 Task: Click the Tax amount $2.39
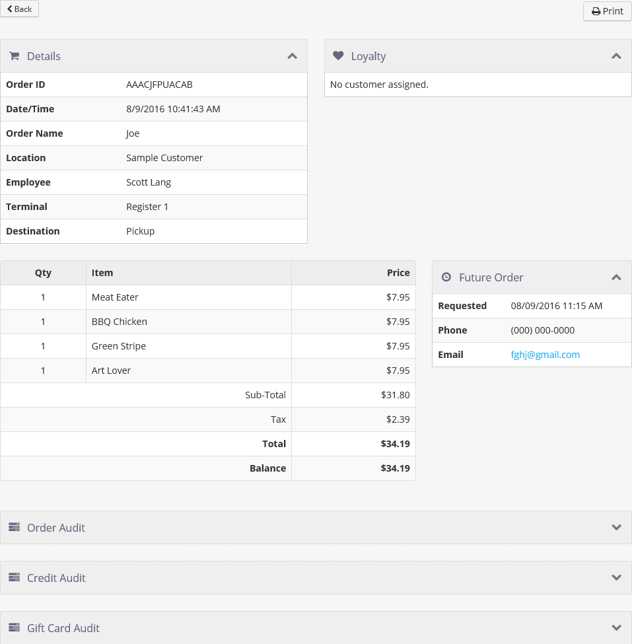tap(398, 419)
